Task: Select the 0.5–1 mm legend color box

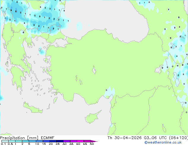Action: point(12,141)
